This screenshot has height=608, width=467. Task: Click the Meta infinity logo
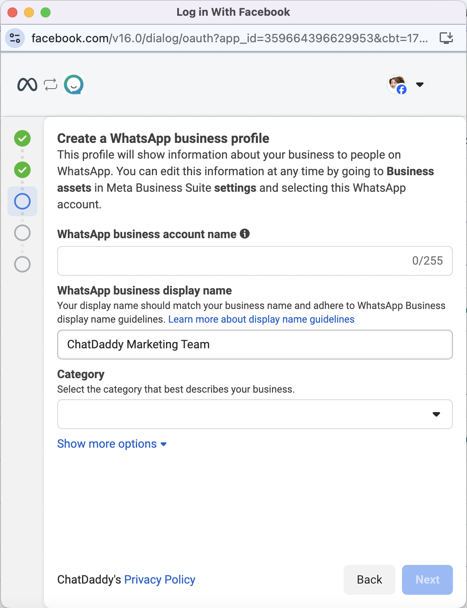(x=27, y=84)
